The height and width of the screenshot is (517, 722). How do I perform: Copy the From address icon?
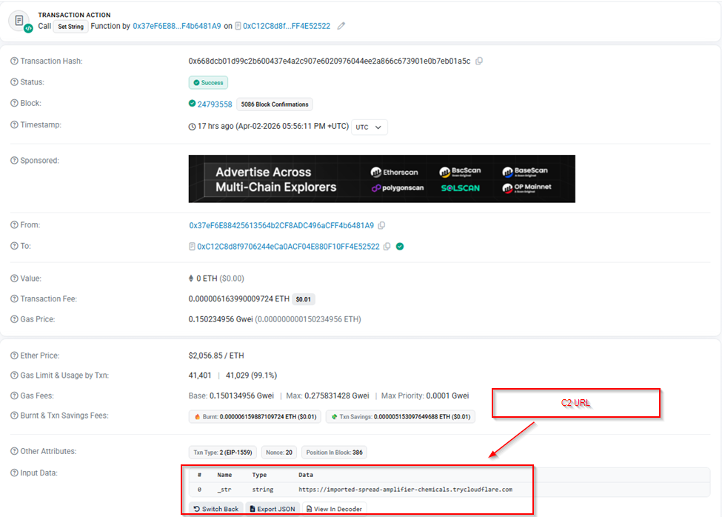pos(381,225)
